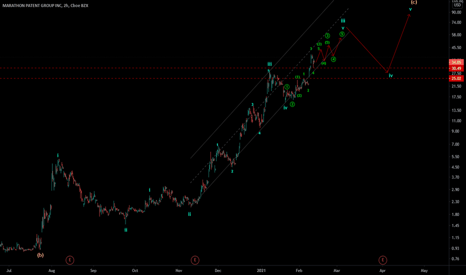Click the chart title MARATHON PATENT GROUP INC
The image size is (466, 275).
[32, 5]
